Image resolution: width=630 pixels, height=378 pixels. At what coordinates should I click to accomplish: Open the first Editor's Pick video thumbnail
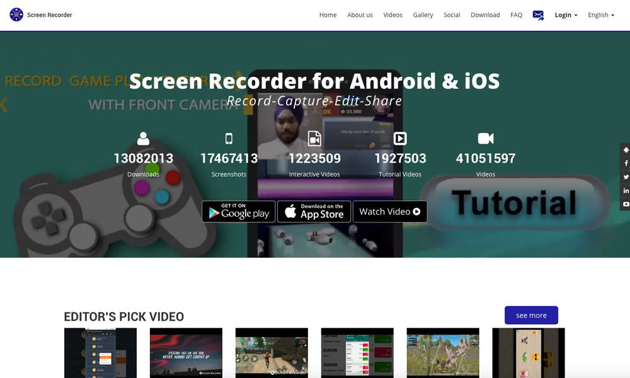100,353
